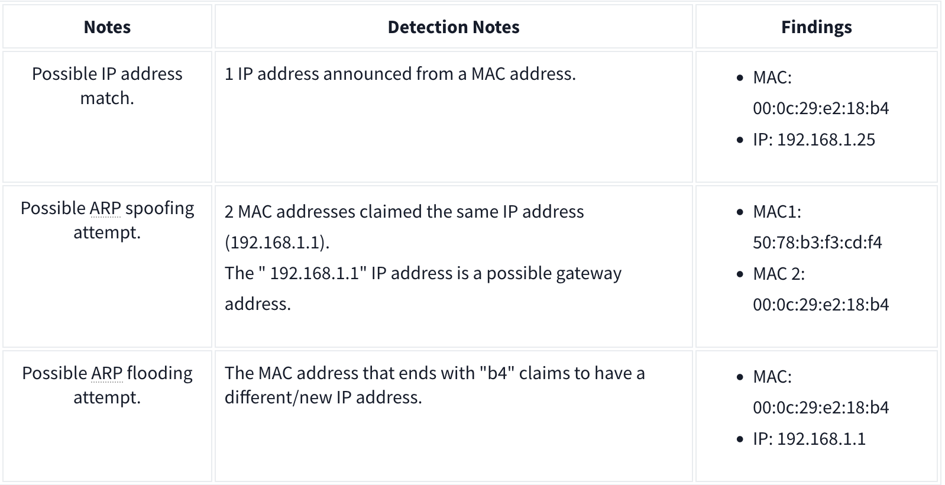945x485 pixels.
Task: Click the MAC address in the IP match row
Action: pos(820,108)
